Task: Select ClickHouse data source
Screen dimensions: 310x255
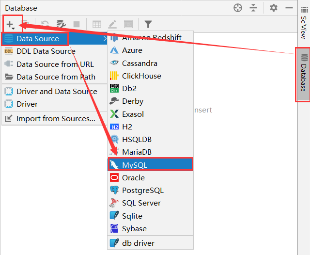Action: pos(150,76)
